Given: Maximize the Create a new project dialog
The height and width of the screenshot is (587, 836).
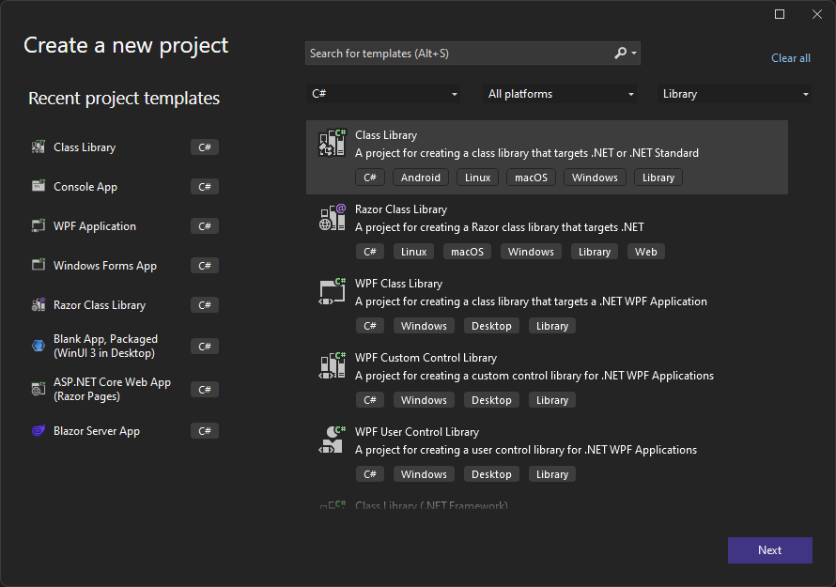Looking at the screenshot, I should coord(780,14).
